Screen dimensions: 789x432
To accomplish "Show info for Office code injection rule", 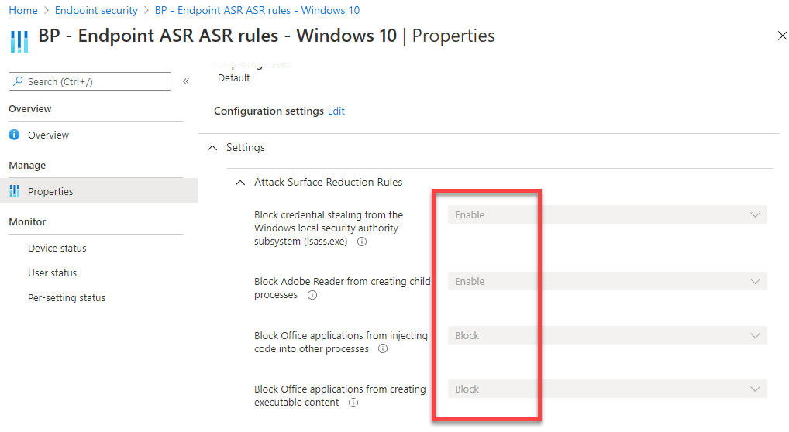I will 383,349.
